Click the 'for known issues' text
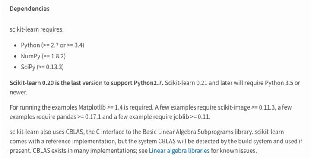The width and height of the screenshot is (311, 158). 233,151
